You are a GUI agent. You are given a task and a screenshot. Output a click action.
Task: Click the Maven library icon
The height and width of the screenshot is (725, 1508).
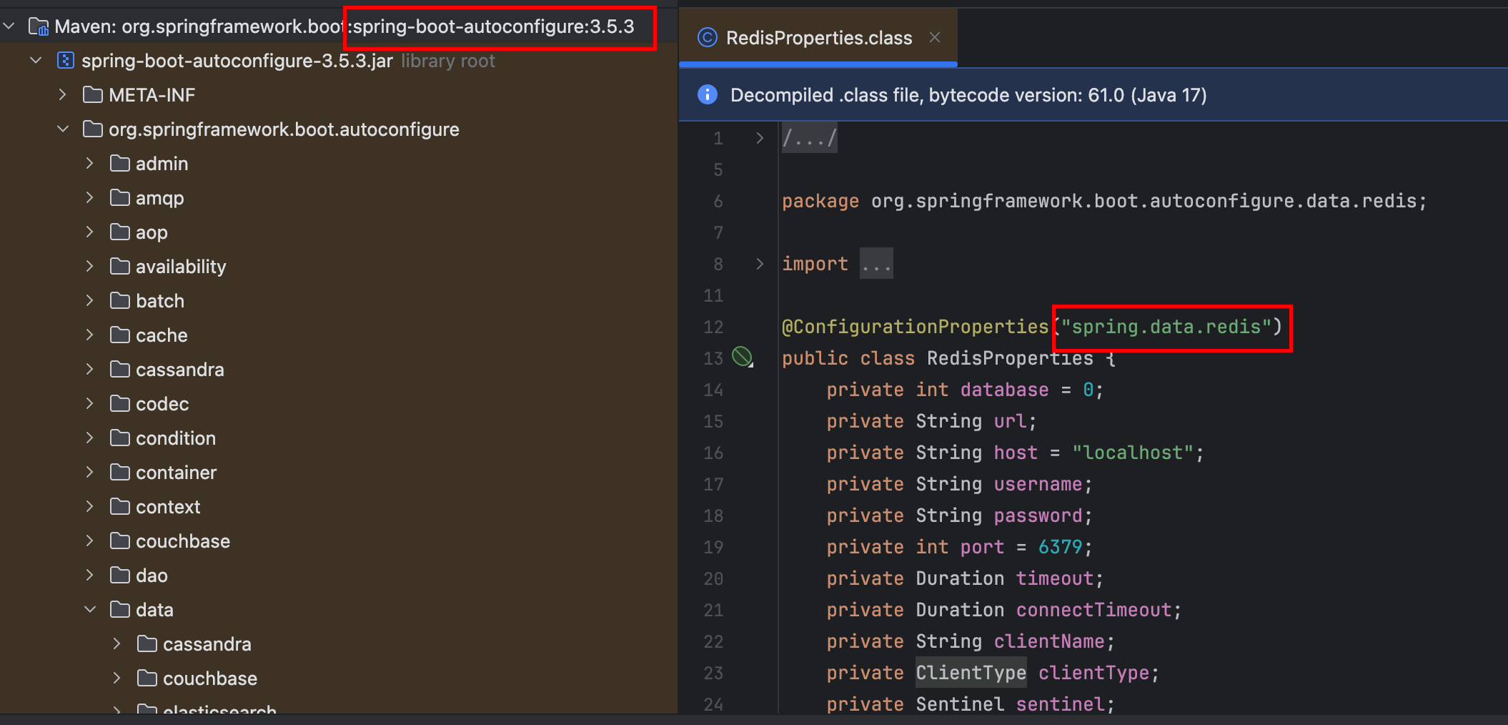(x=38, y=26)
